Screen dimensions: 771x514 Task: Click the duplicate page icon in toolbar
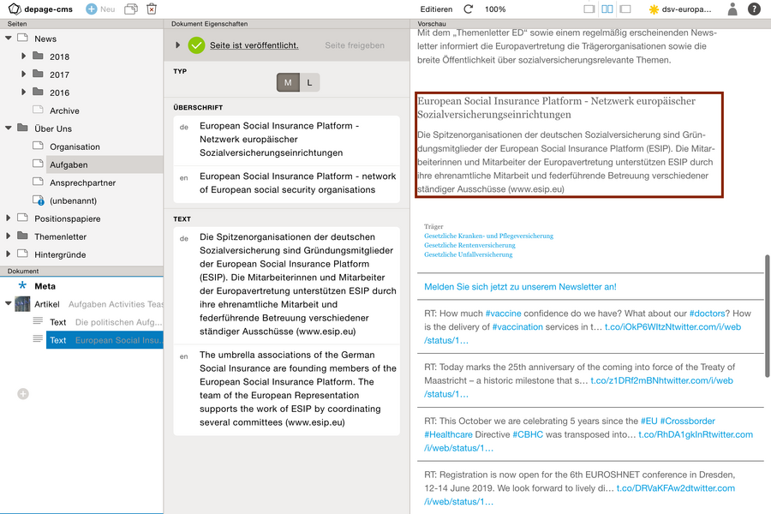(131, 9)
